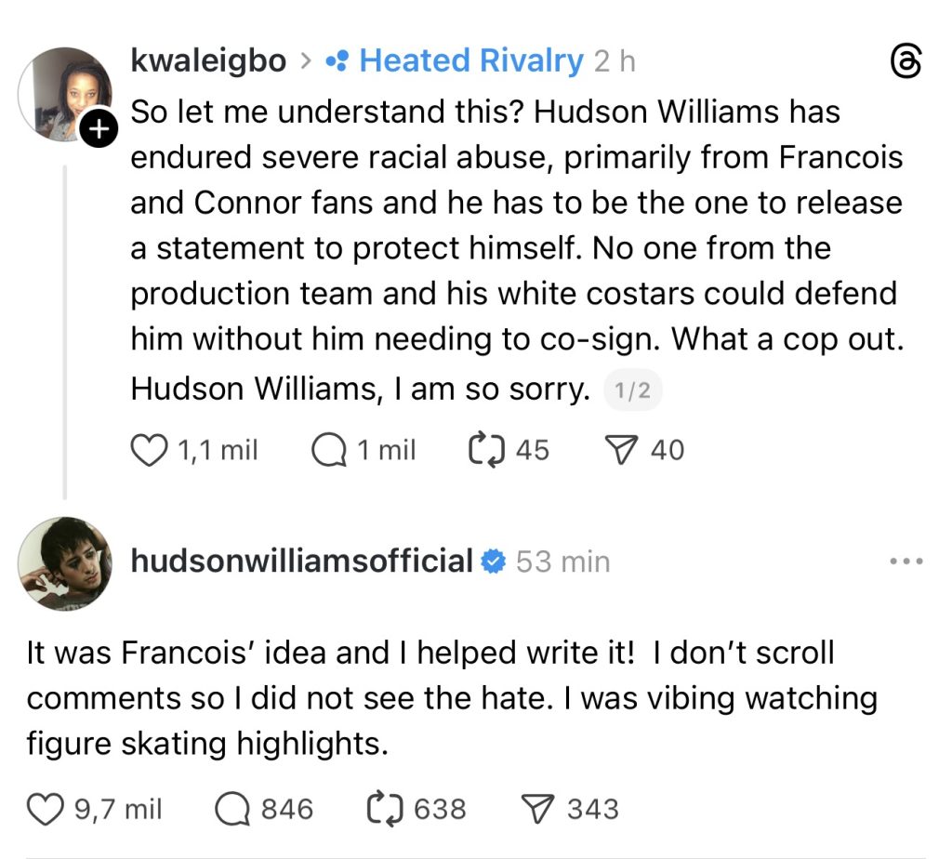The image size is (952, 859).
Task: Like hudsonwilliamsofficial's reply
Action: [43, 809]
